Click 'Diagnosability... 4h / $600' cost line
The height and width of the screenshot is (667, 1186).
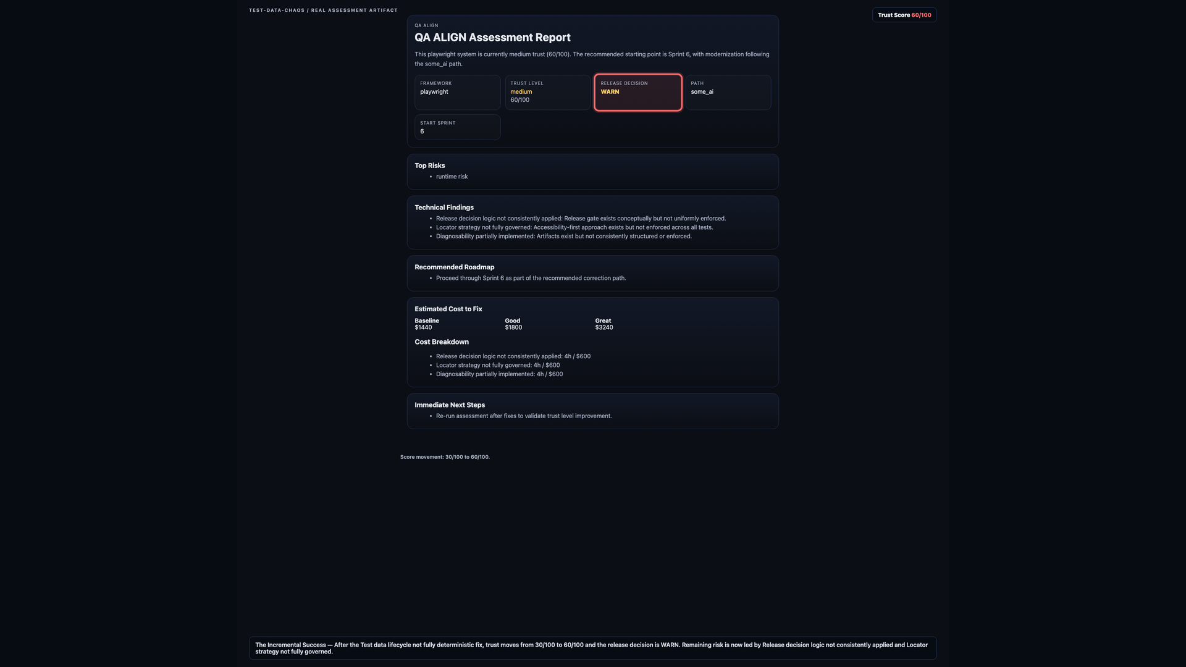click(499, 374)
